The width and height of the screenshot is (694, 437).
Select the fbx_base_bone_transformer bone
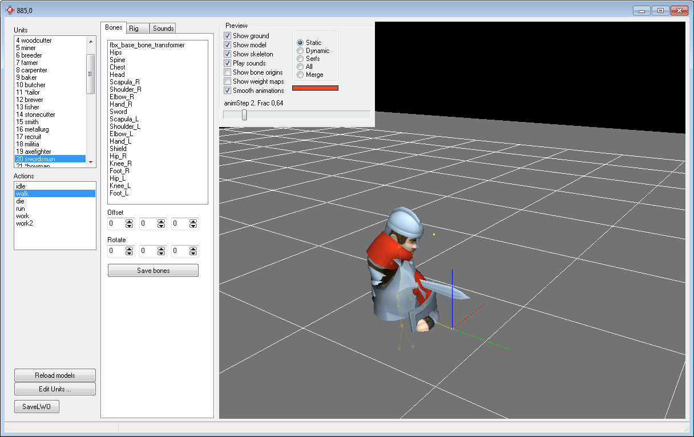coord(158,45)
